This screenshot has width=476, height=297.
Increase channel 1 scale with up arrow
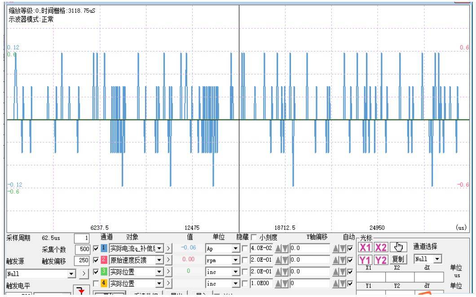pyautogui.click(x=278, y=248)
